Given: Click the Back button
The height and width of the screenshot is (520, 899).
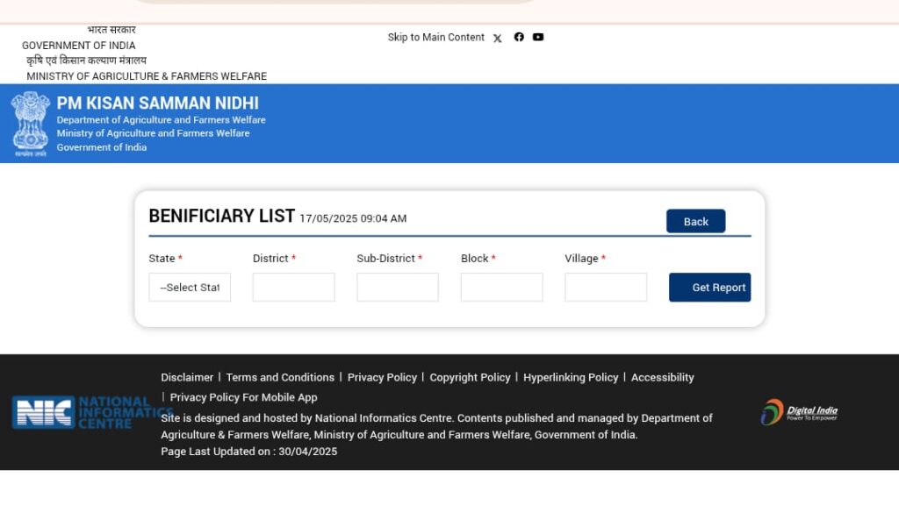Looking at the screenshot, I should [696, 221].
